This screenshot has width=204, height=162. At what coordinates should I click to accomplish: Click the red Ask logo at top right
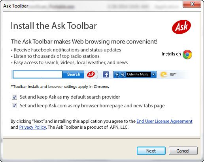click(181, 27)
